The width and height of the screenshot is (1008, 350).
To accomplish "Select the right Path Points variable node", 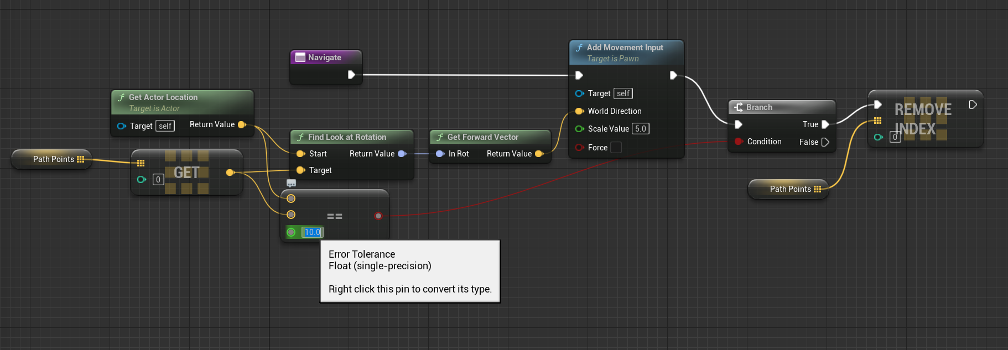I will point(788,189).
